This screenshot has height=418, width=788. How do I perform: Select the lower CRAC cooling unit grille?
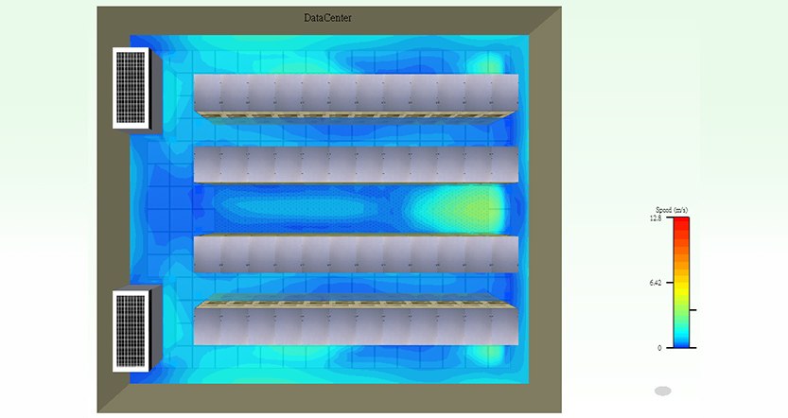pyautogui.click(x=131, y=331)
